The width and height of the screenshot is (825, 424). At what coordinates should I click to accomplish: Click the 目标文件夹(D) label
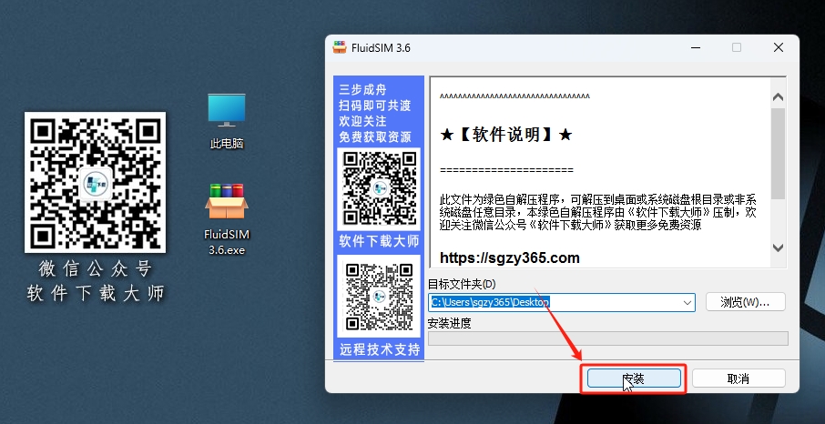tap(462, 284)
